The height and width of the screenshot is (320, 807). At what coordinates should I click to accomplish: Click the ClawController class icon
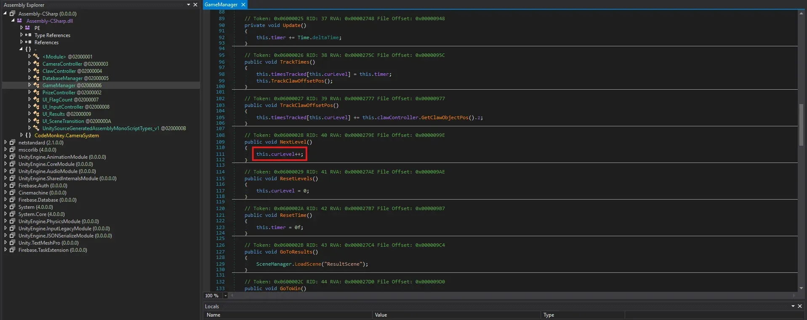[37, 71]
